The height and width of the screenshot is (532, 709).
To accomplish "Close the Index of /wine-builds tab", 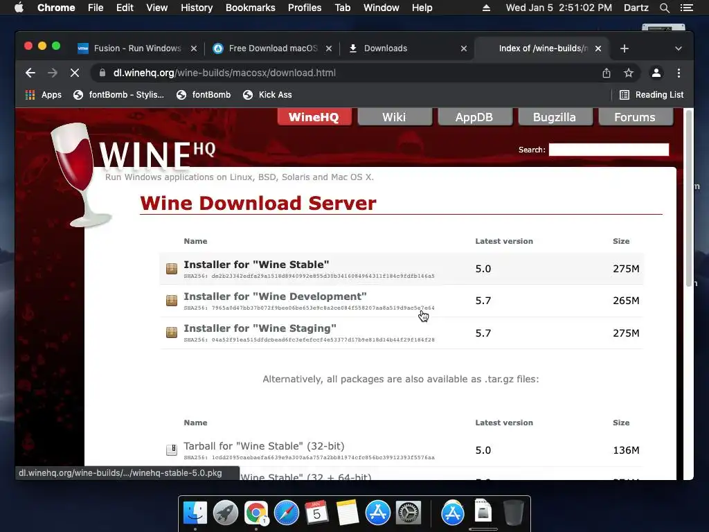I will (x=598, y=48).
